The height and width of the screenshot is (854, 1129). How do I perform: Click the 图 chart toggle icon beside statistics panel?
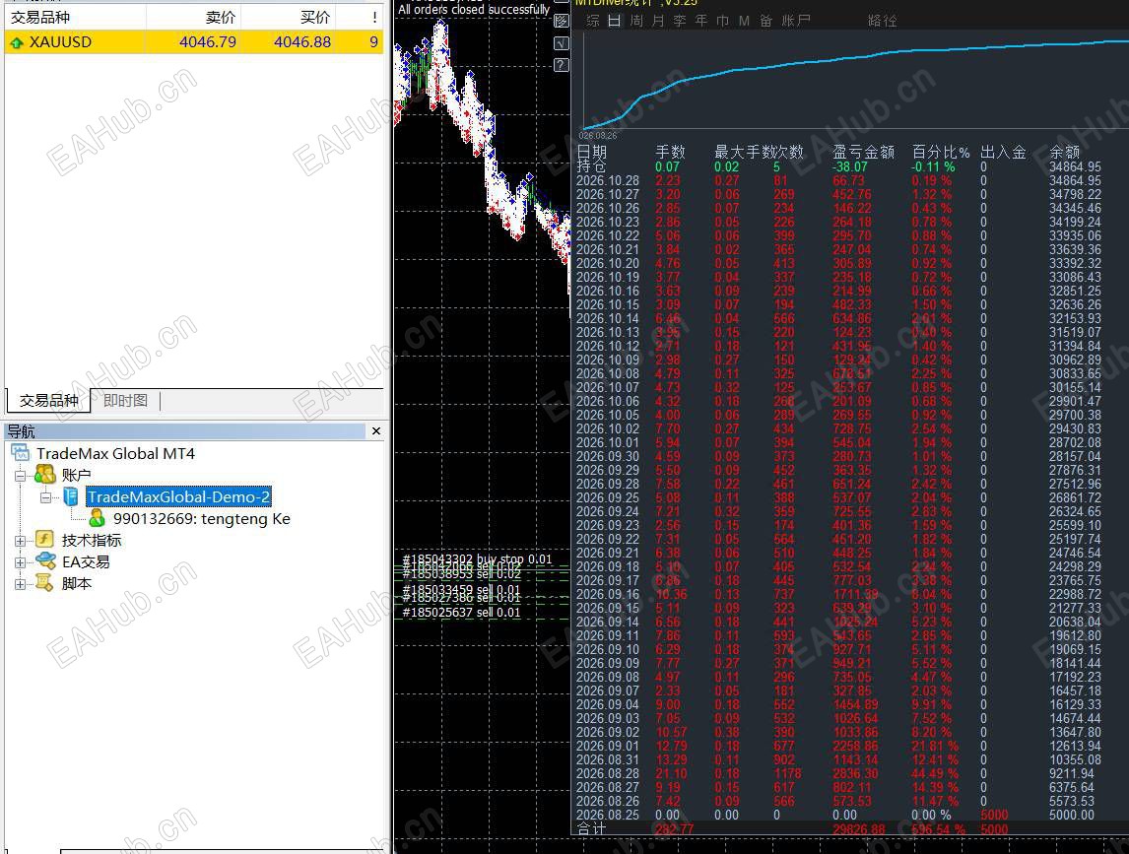click(562, 21)
